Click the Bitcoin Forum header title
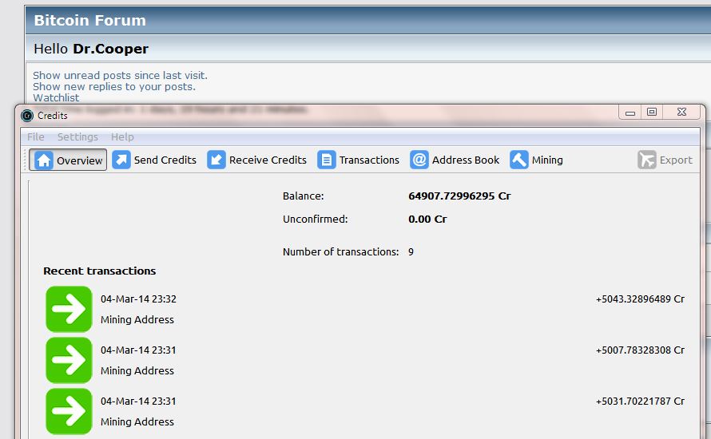The height and width of the screenshot is (439, 711). pyautogui.click(x=89, y=20)
